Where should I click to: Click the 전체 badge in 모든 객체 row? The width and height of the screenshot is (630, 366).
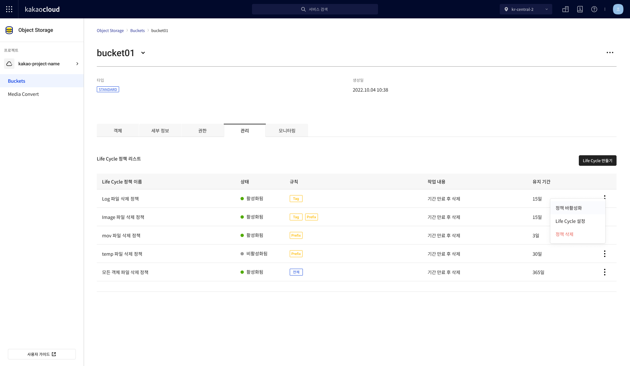point(296,272)
